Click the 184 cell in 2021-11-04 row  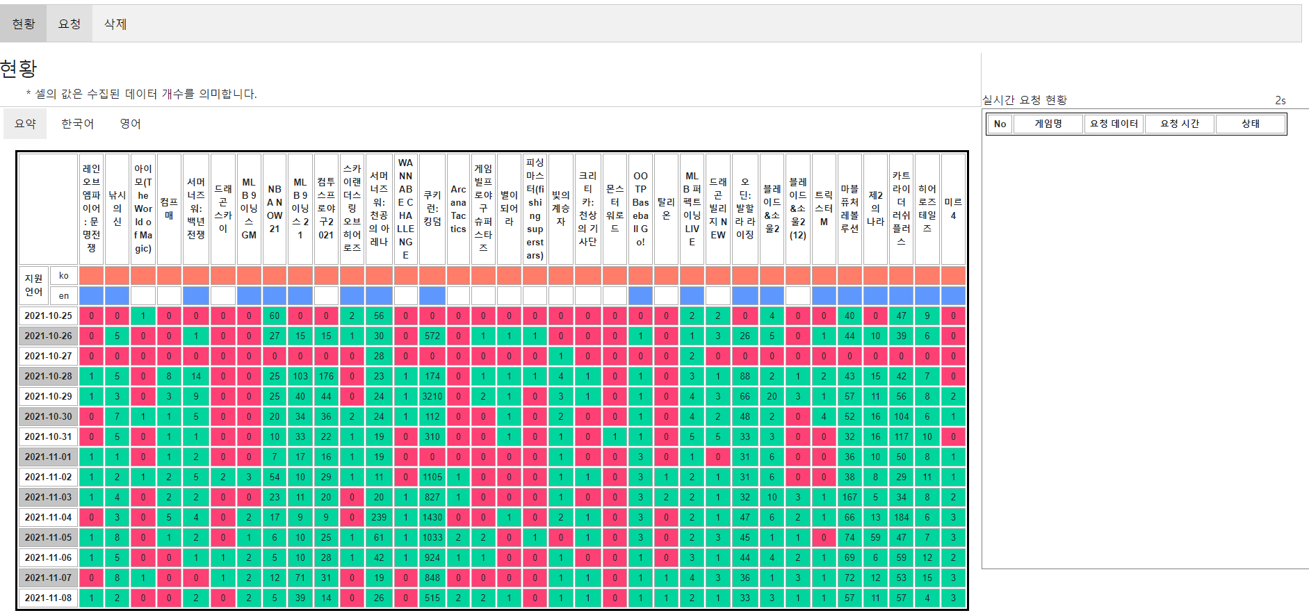click(x=901, y=517)
